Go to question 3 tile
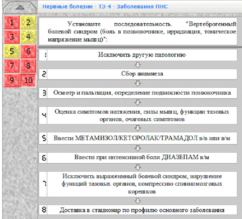This screenshot has width=242, height=219. (12, 37)
